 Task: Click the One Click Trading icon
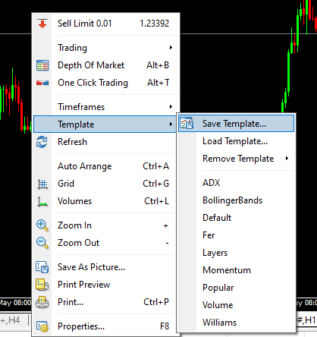click(42, 83)
